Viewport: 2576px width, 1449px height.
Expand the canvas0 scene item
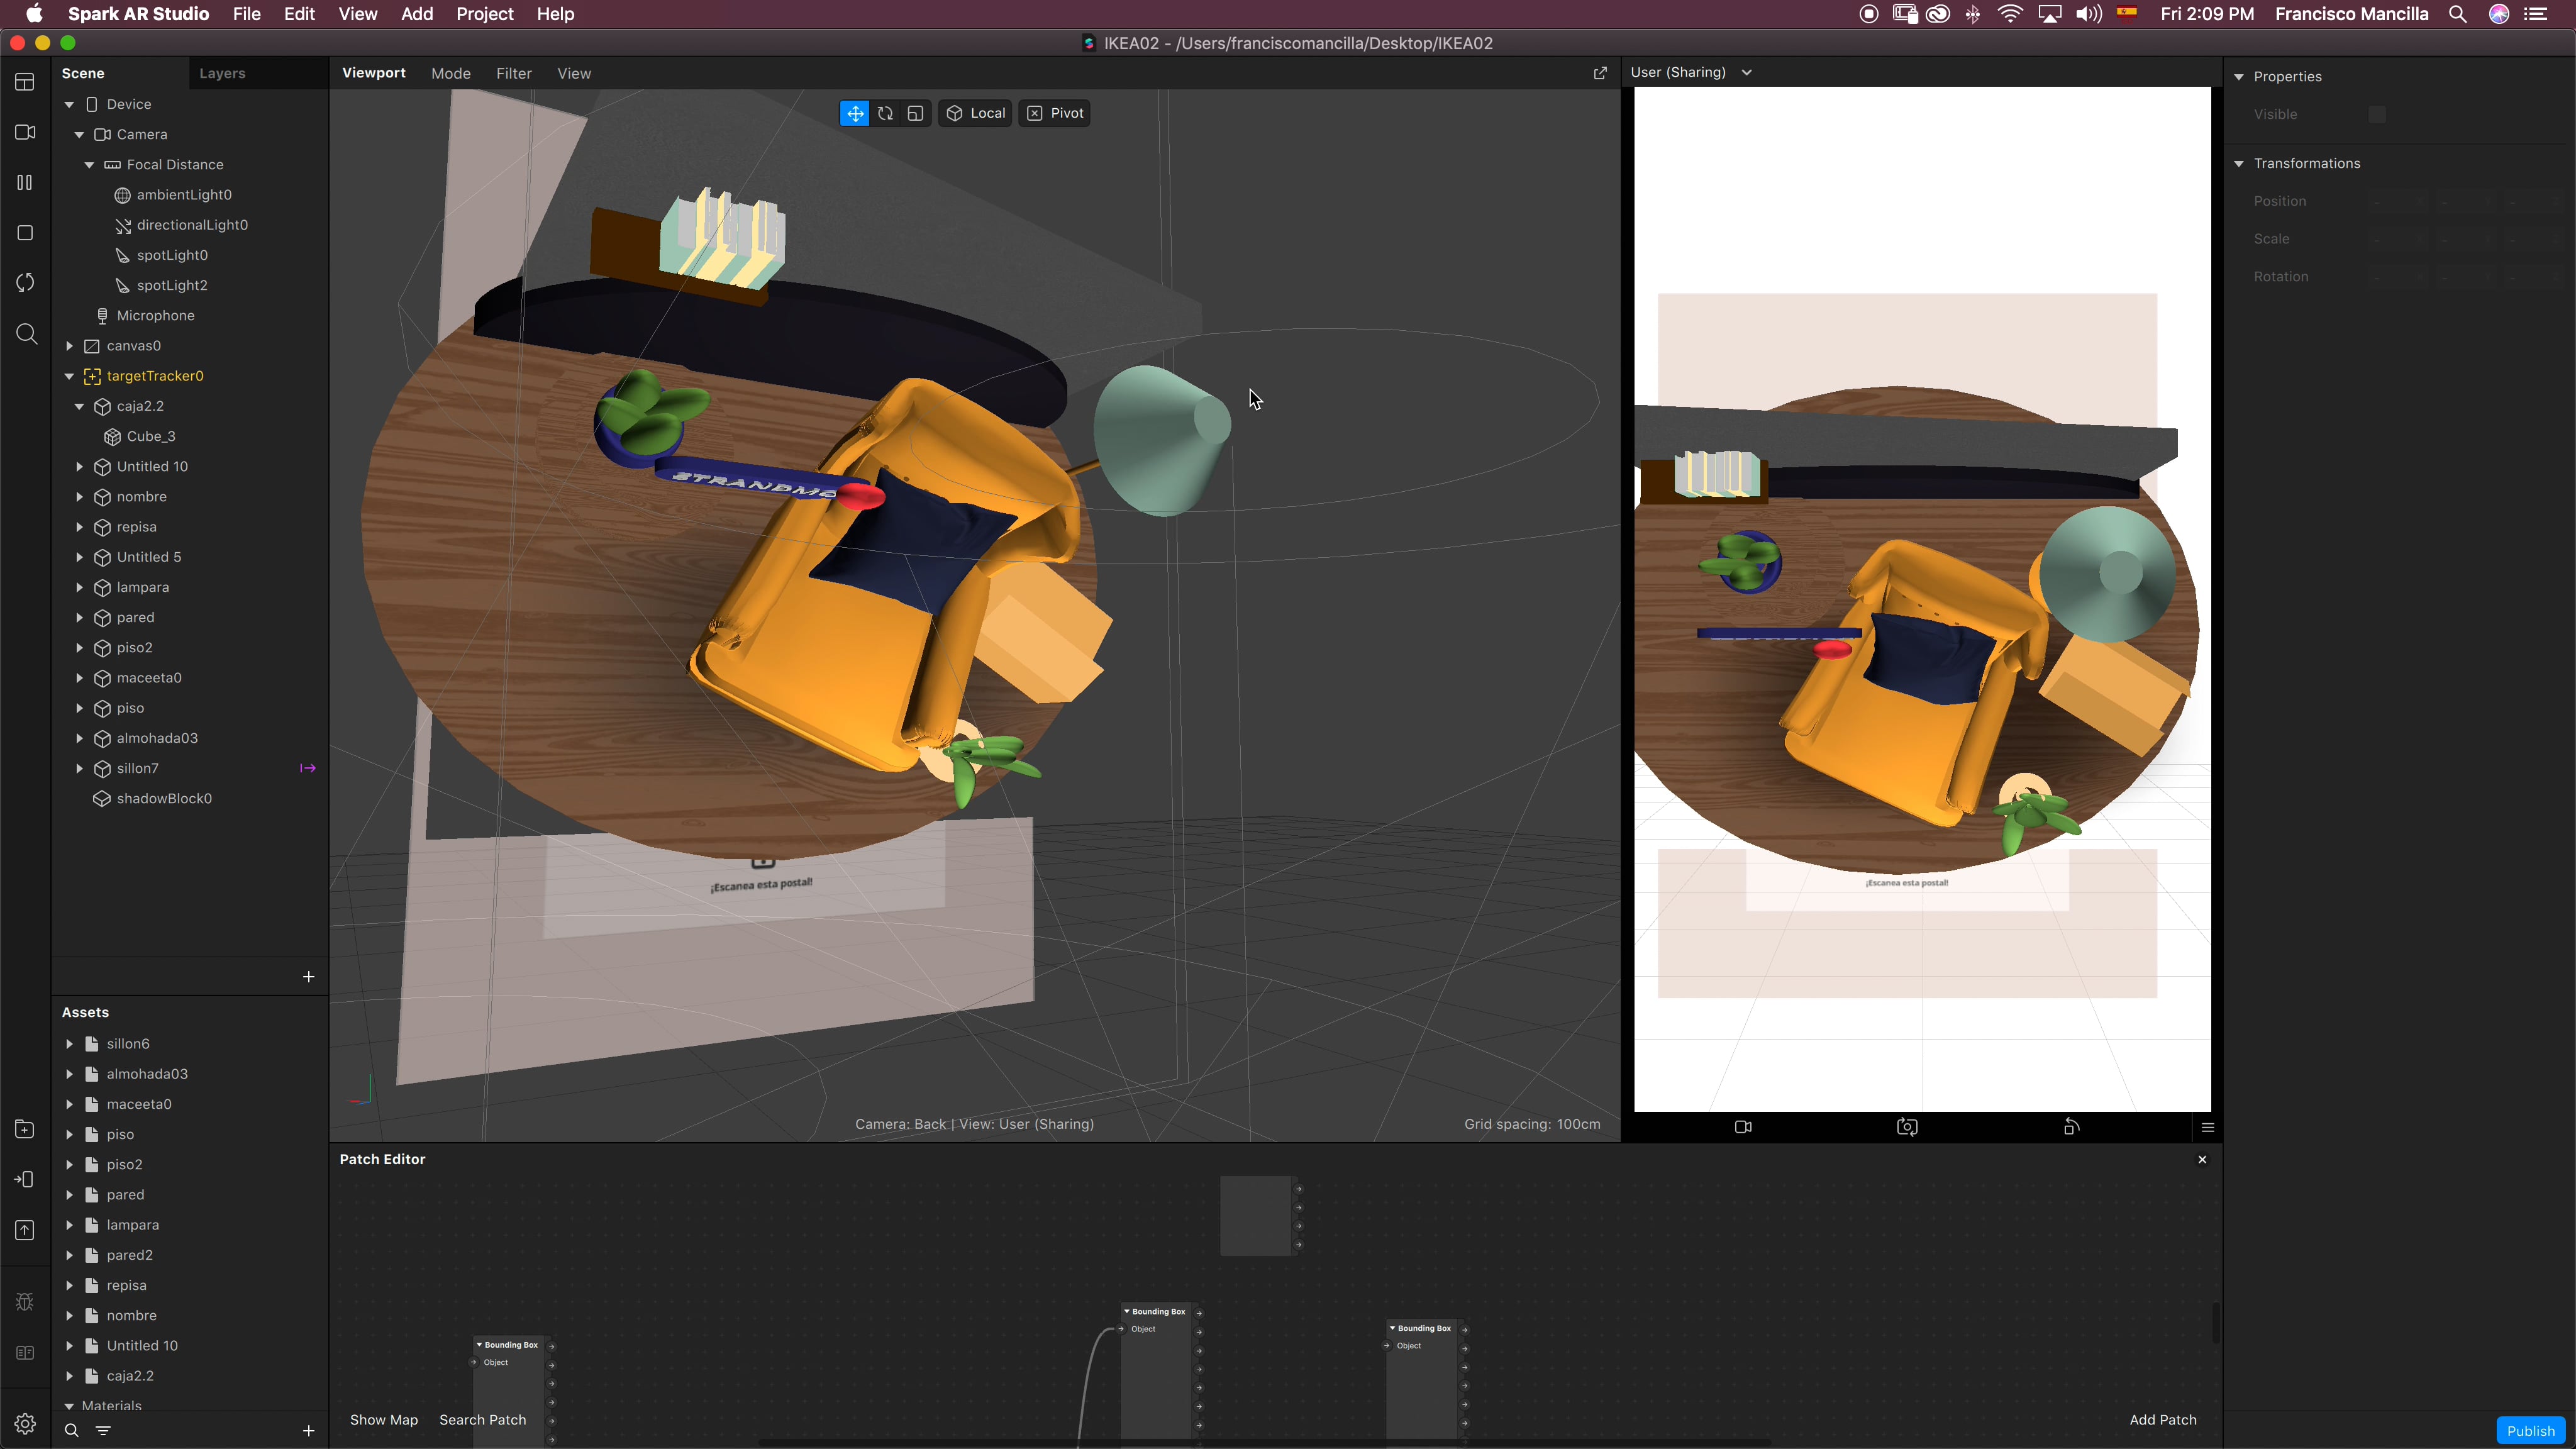(x=69, y=346)
